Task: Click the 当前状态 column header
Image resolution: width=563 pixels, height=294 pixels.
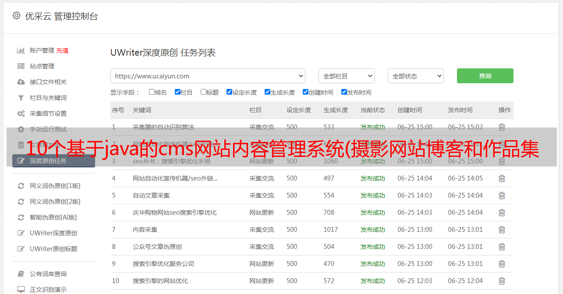Action: tap(373, 110)
